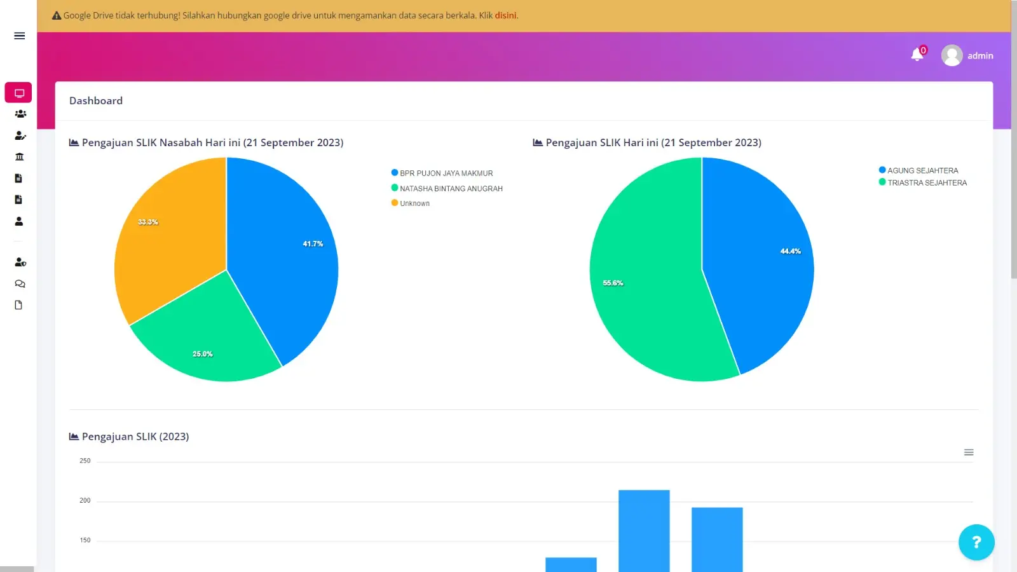
Task: Click the second document icon in the sidebar
Action: 20,199
